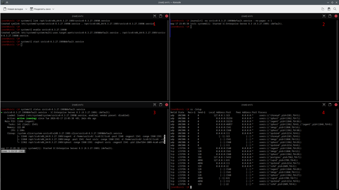Screen dimensions: 339x190
Task: Click the Konsole app icon in title bar
Action: point(3,2)
